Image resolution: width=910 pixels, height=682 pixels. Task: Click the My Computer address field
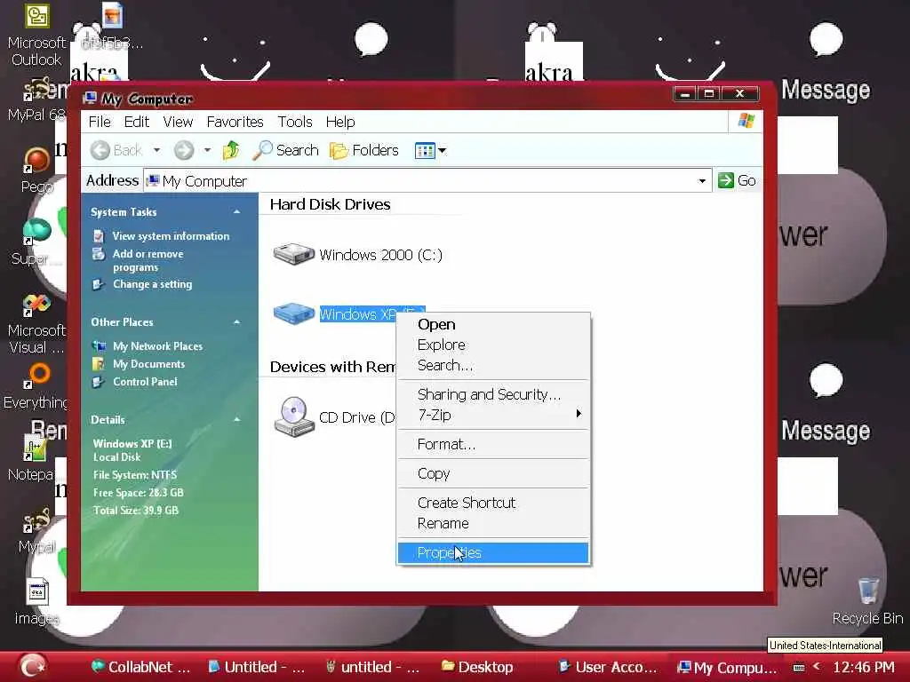427,181
